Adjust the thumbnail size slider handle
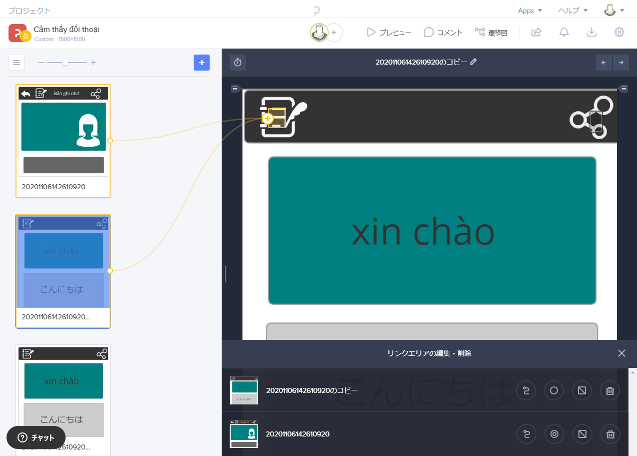Image resolution: width=637 pixels, height=456 pixels. tap(65, 63)
